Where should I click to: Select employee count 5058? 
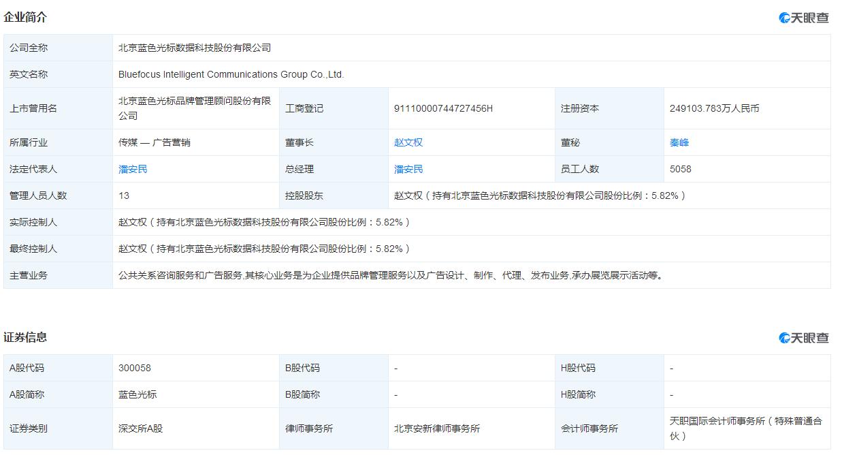click(x=681, y=169)
